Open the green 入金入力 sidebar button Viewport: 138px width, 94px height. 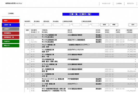tap(11, 41)
